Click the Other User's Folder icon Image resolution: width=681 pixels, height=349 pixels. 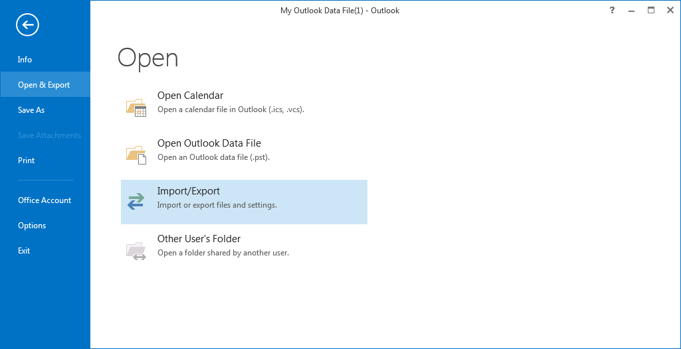click(x=136, y=250)
